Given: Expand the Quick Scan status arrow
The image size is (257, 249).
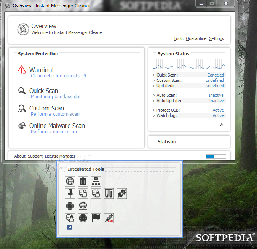Looking at the screenshot, I should [154, 75].
